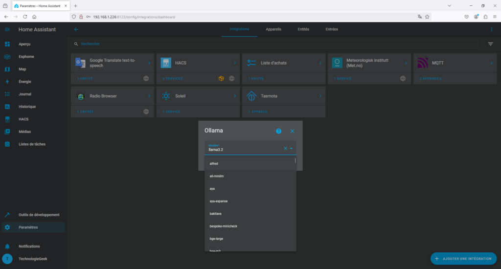501x269 pixels.
Task: Click HACS custom integration cube icon
Action: click(x=221, y=79)
